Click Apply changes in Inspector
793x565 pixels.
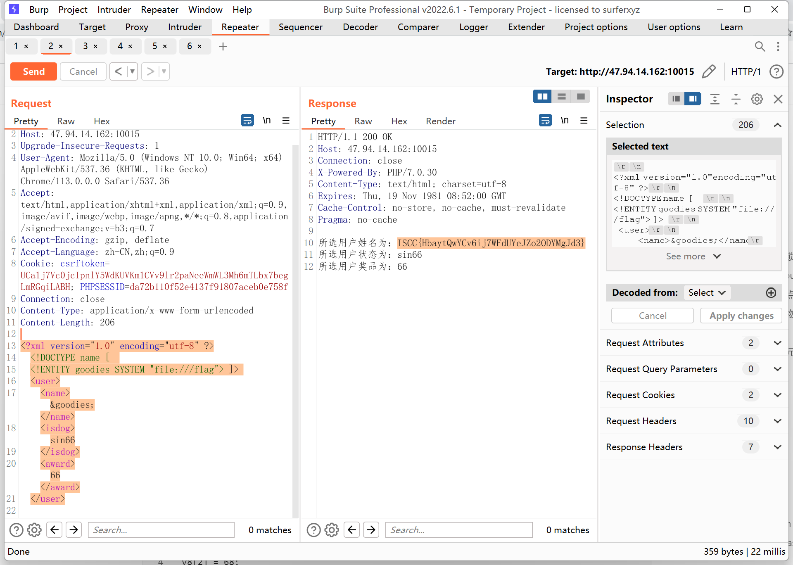coord(741,316)
